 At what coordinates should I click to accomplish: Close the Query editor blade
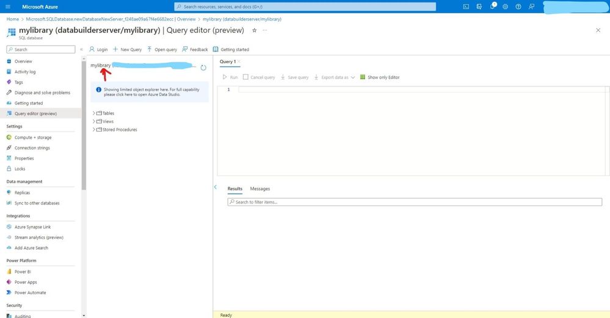point(598,30)
